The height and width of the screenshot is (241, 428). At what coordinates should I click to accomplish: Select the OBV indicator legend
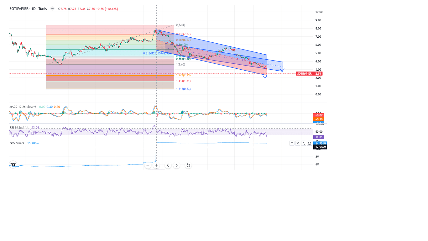17,143
